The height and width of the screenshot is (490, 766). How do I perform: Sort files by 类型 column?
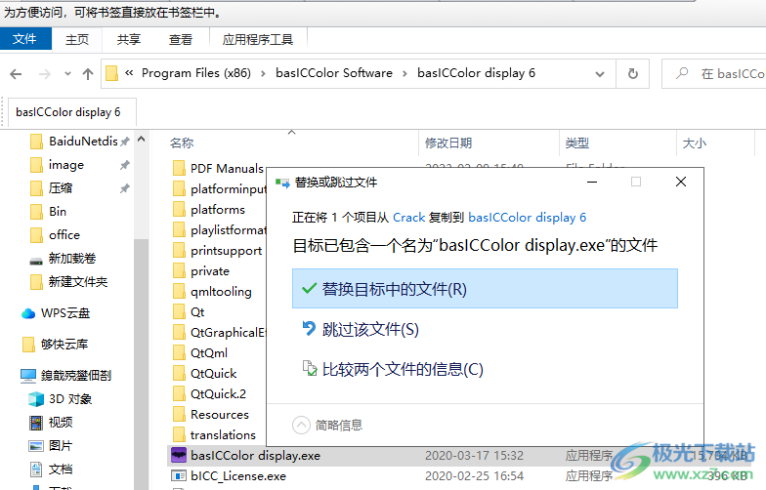(x=576, y=143)
